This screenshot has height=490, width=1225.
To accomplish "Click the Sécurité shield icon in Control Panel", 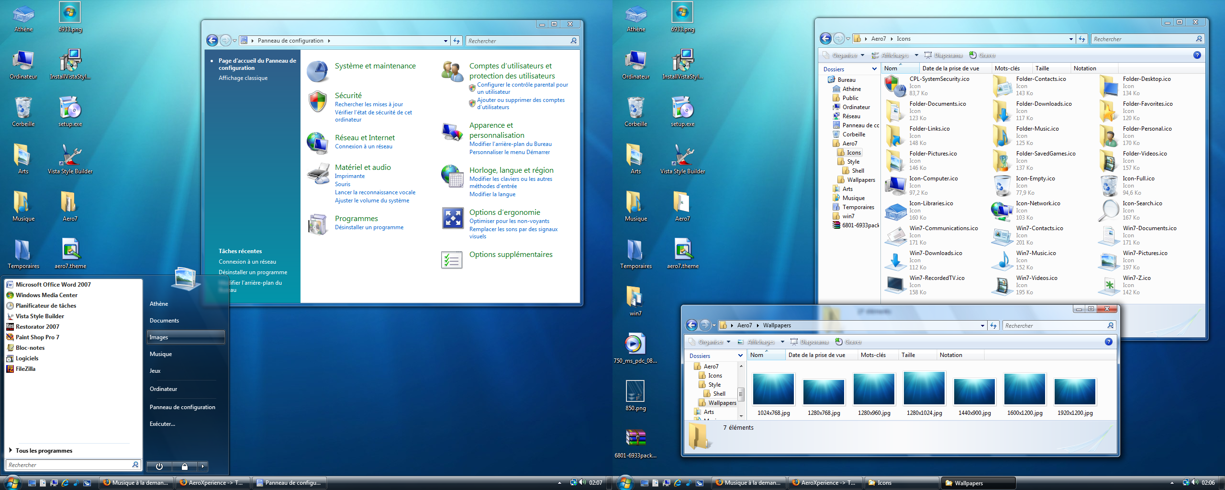I will tap(318, 102).
